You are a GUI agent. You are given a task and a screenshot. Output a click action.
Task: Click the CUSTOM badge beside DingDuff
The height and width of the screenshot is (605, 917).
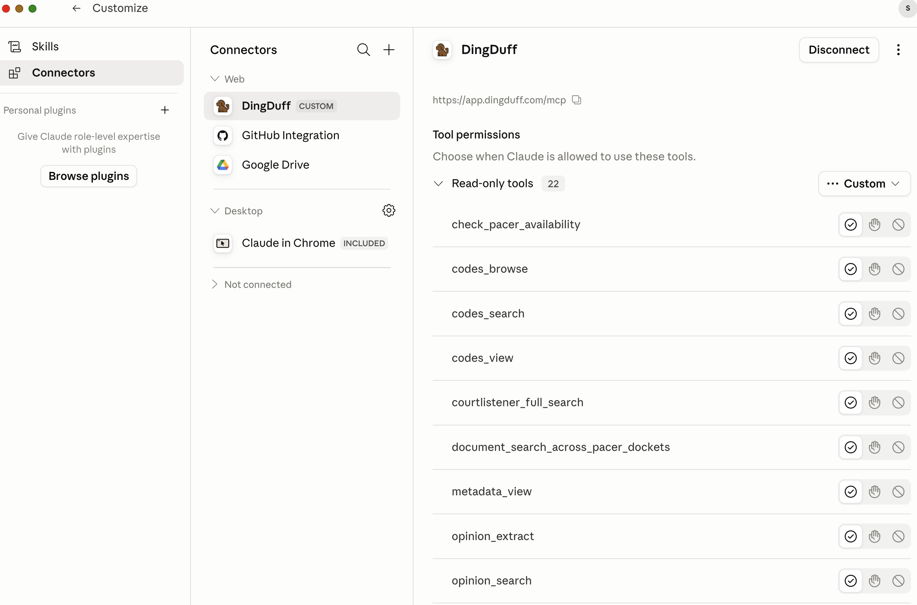316,106
